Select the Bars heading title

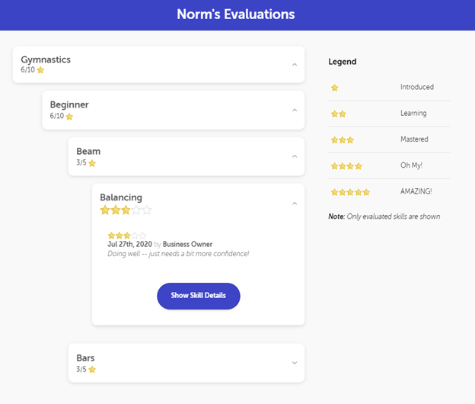(85, 358)
